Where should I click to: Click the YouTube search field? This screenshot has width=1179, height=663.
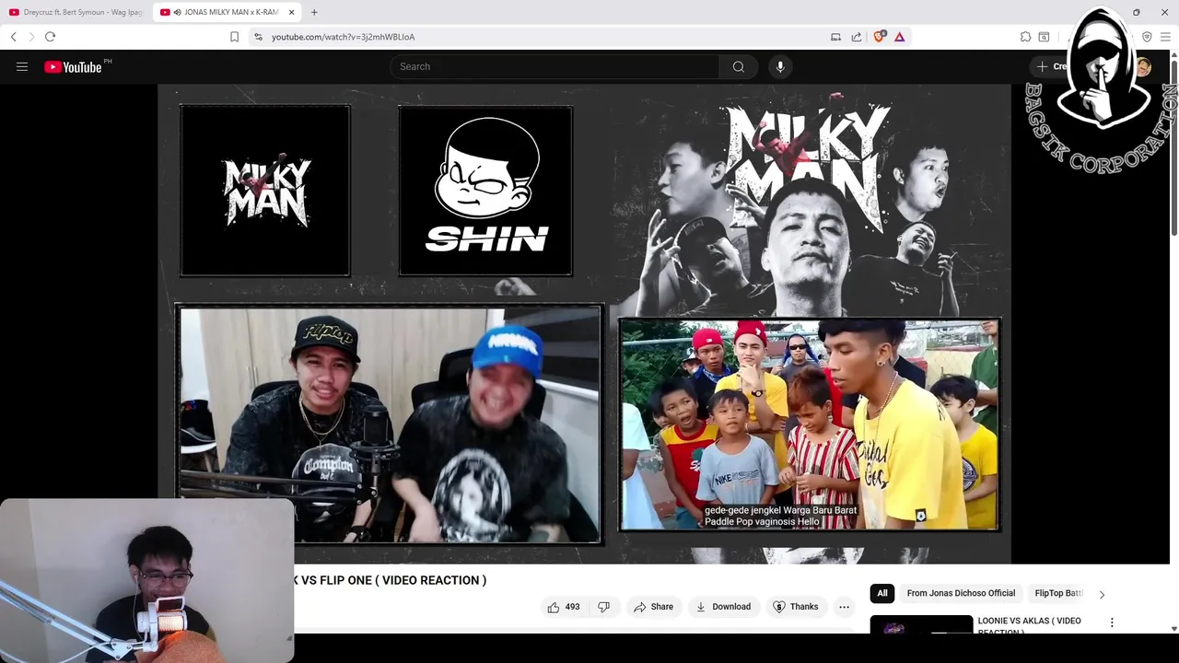(x=554, y=66)
